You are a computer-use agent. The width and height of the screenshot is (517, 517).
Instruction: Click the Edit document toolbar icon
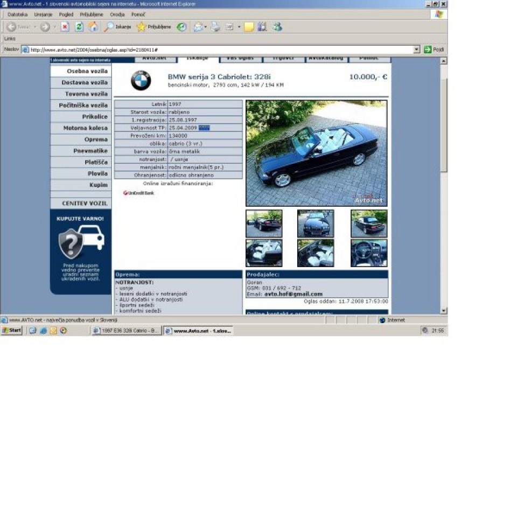[x=229, y=27]
